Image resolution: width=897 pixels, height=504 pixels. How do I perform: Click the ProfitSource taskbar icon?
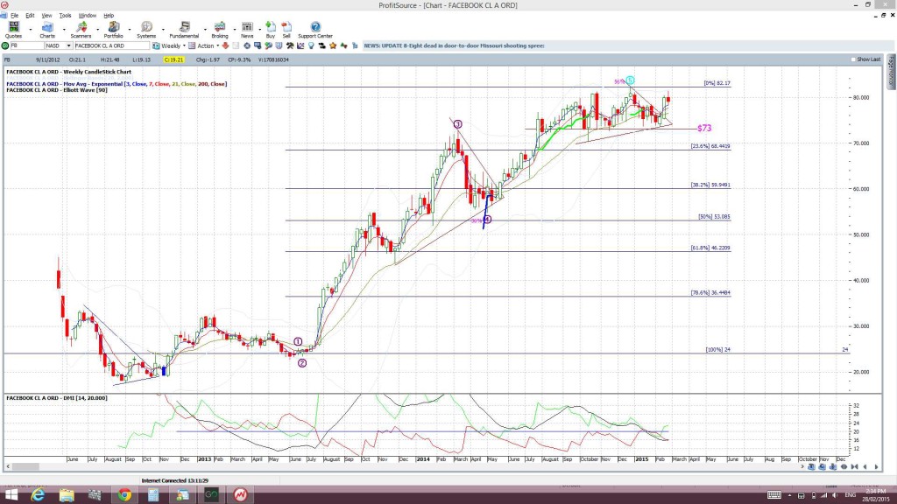pos(240,495)
